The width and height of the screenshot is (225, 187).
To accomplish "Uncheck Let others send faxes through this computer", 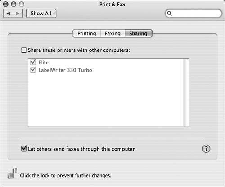I will (x=24, y=149).
